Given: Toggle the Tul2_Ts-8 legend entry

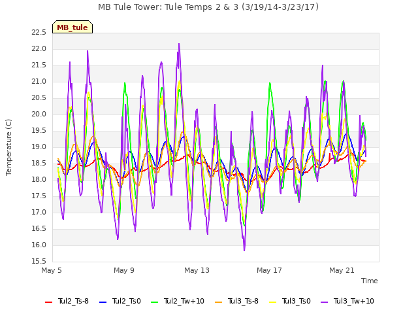Looking at the screenshot, I should point(67,301).
